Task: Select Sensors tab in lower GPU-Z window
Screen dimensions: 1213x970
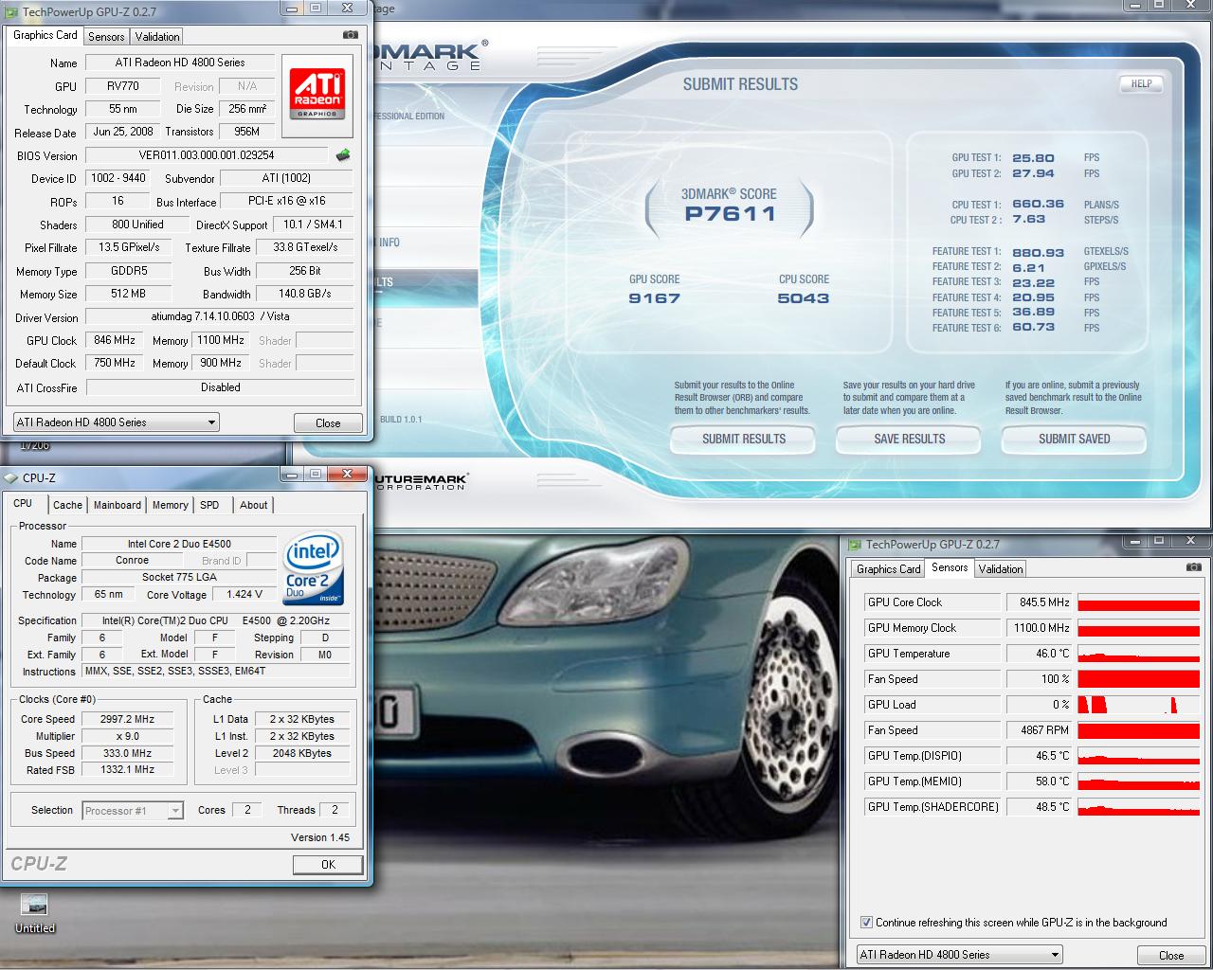Action: tap(950, 567)
